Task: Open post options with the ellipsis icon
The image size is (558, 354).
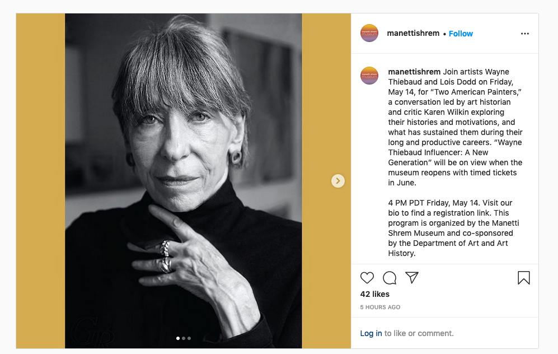Action: [x=524, y=33]
